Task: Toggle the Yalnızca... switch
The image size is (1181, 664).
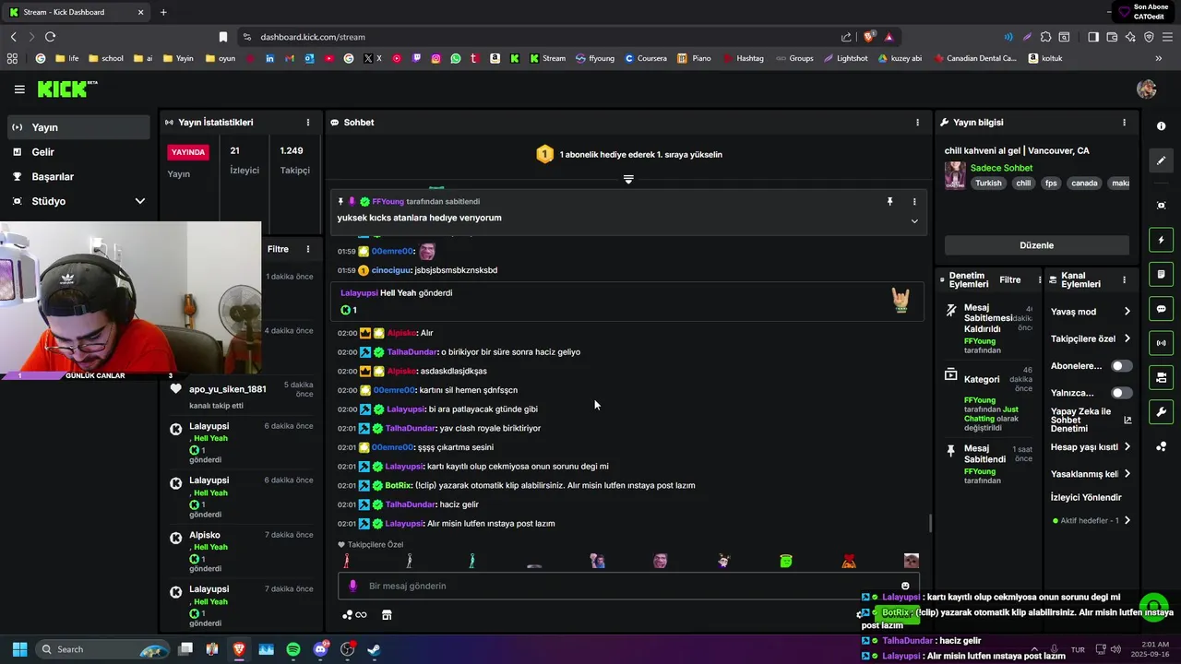Action: [x=1121, y=393]
